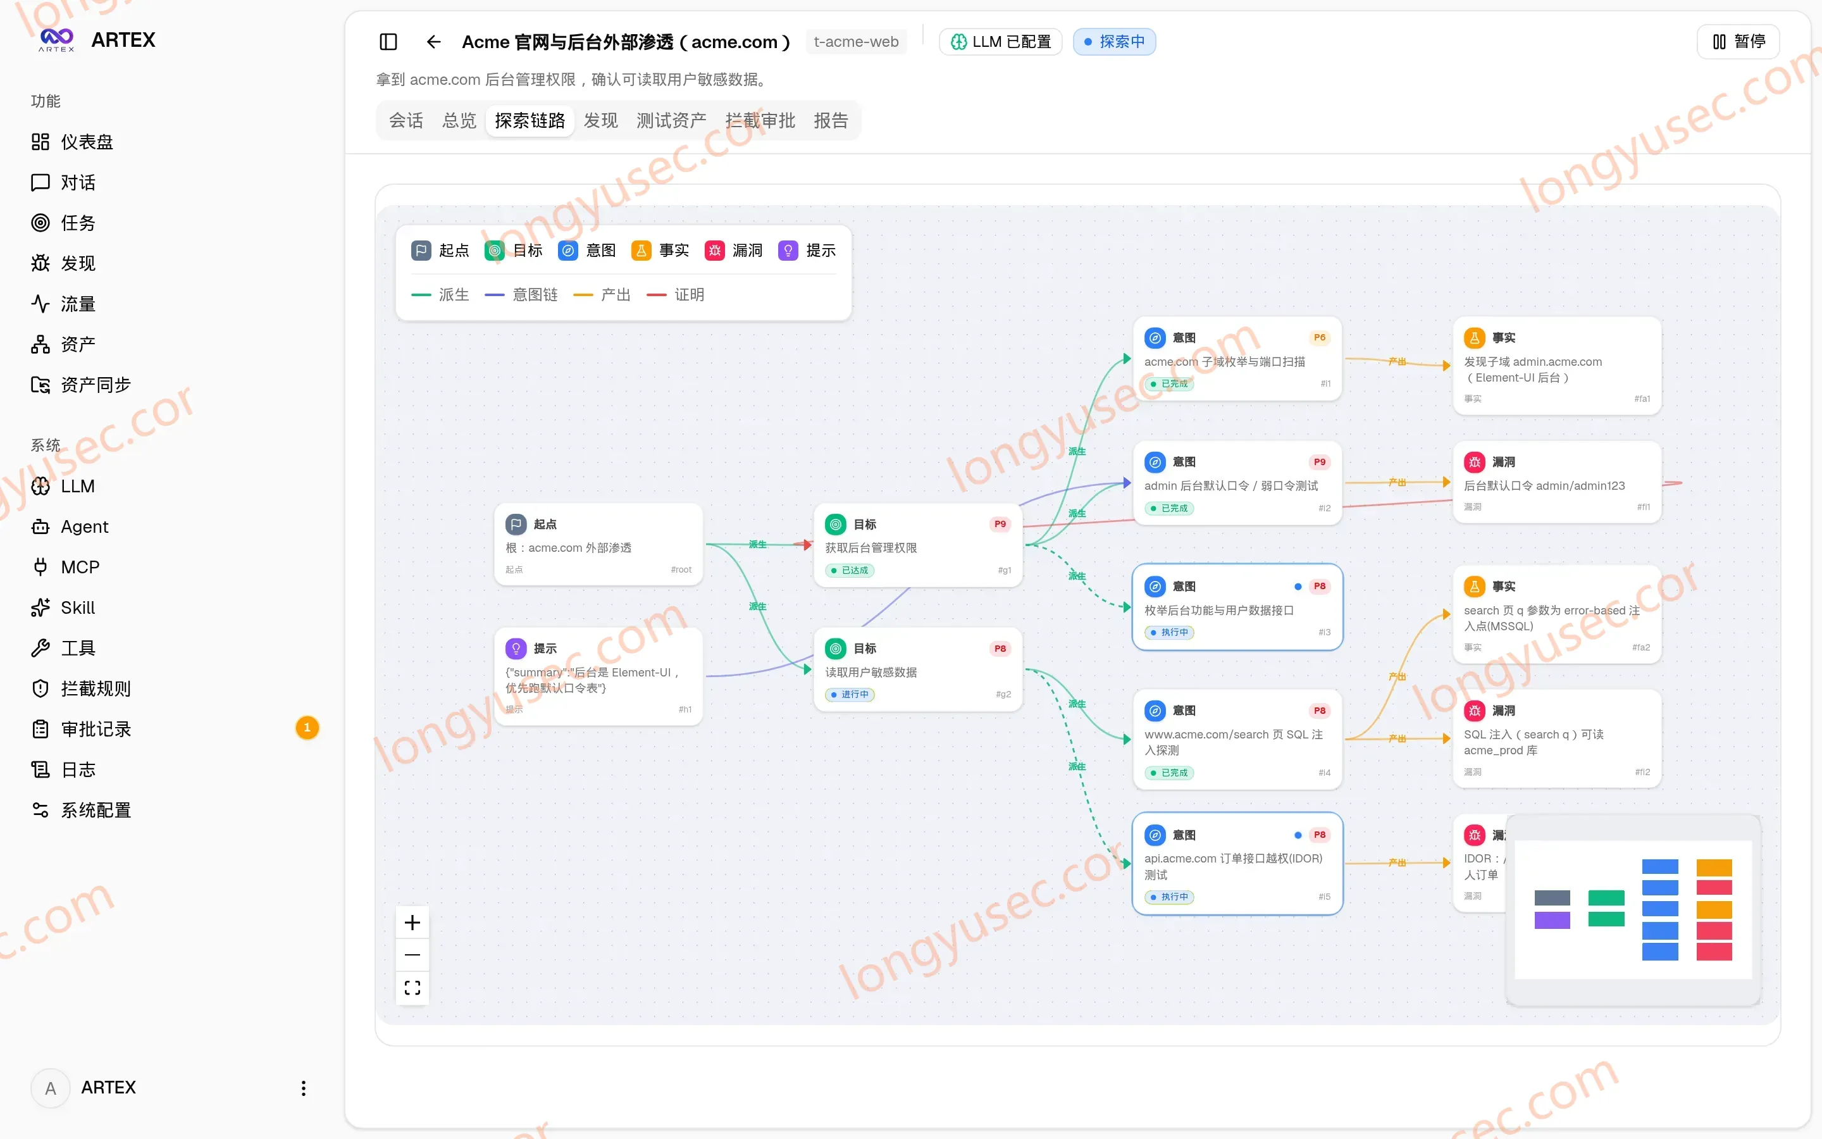
Task: Toggle the sidebar panel icon in header
Action: [388, 41]
